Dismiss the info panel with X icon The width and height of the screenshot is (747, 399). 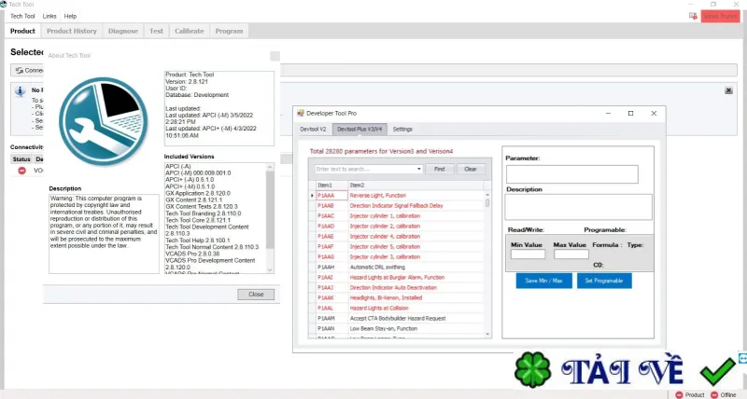click(x=728, y=90)
